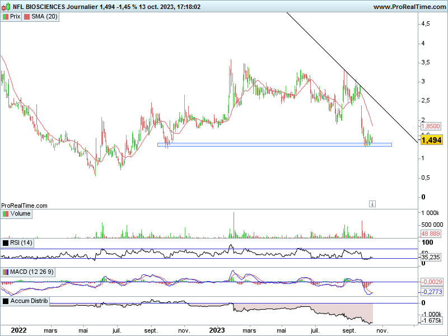
Task: Click the 1 000k volume axis label
Action: tap(430, 213)
